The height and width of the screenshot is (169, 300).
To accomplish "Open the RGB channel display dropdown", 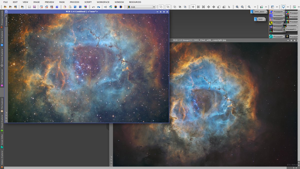I will [141, 7].
